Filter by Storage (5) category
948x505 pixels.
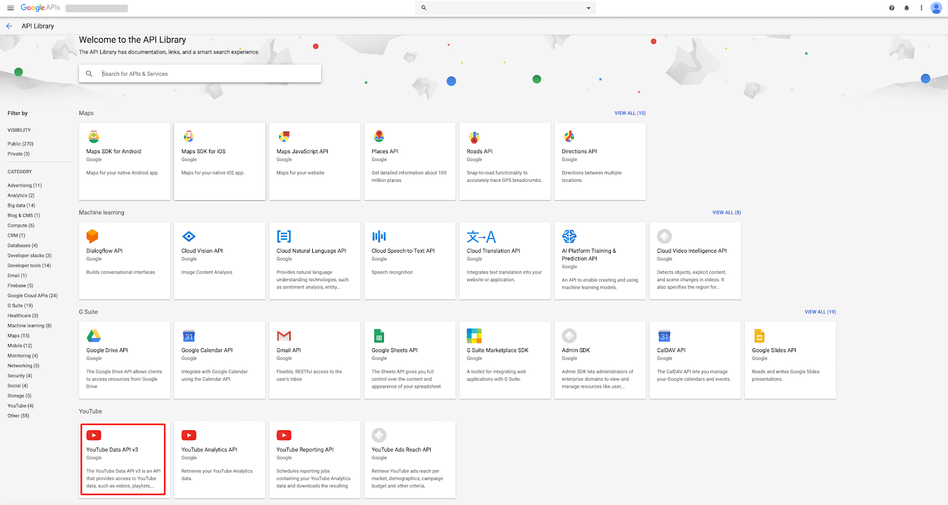20,396
